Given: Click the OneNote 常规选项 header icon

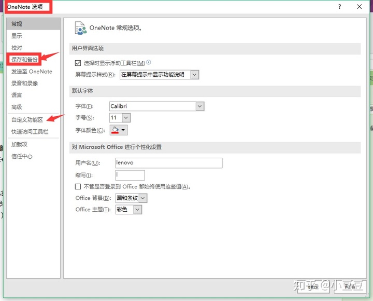Looking at the screenshot, I should 81,28.
